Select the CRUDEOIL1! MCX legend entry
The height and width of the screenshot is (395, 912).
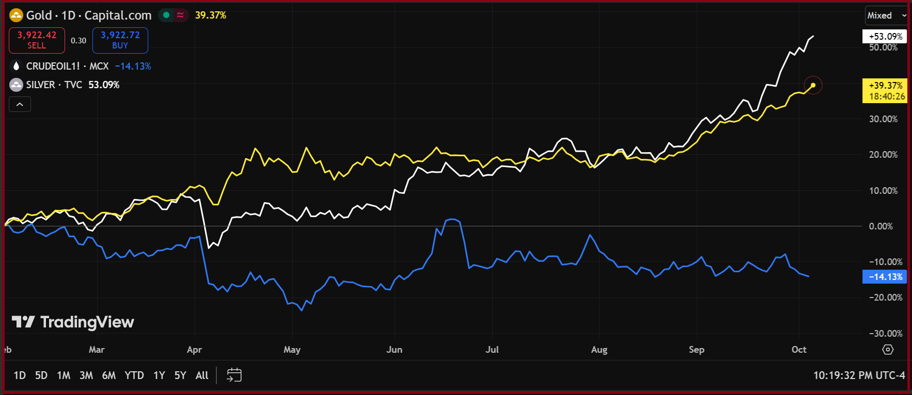(67, 66)
